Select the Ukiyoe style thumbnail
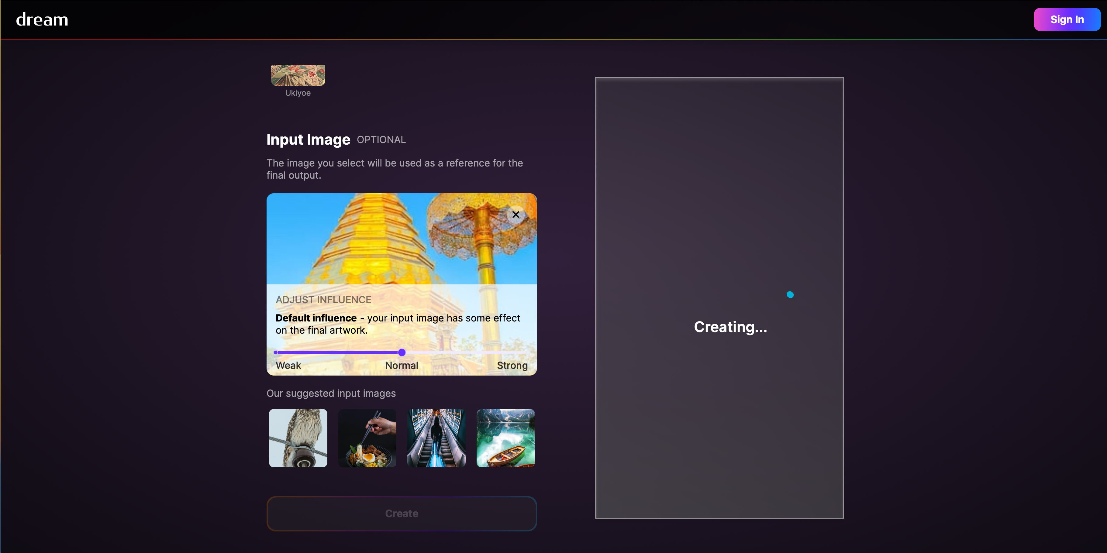This screenshot has height=553, width=1107. coord(298,75)
